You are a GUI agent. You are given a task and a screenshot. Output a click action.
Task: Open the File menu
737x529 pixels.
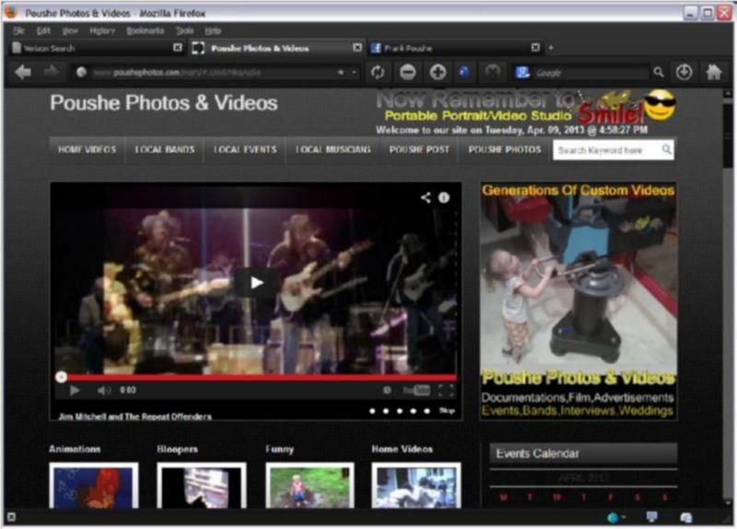coord(18,31)
